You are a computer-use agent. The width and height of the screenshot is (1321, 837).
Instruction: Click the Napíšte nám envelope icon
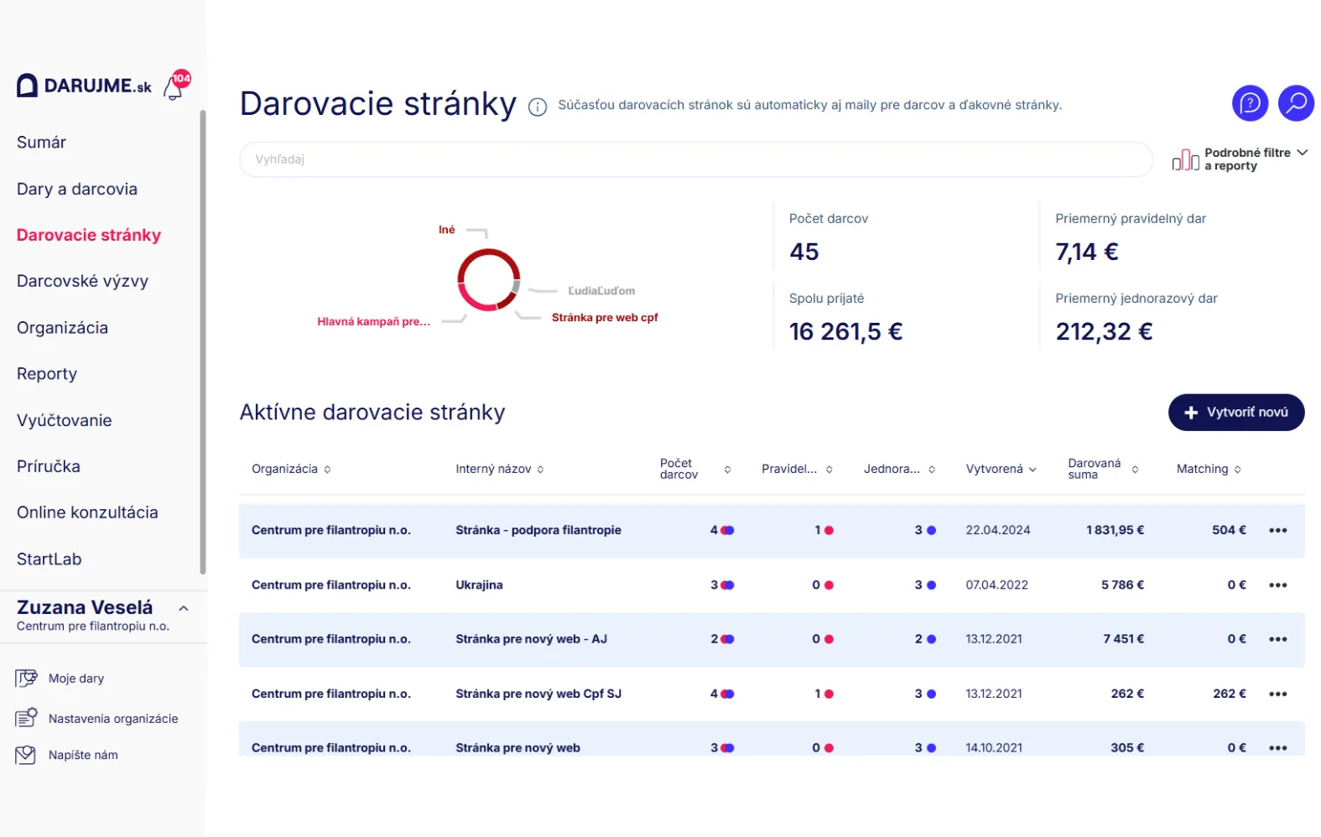pyautogui.click(x=26, y=755)
